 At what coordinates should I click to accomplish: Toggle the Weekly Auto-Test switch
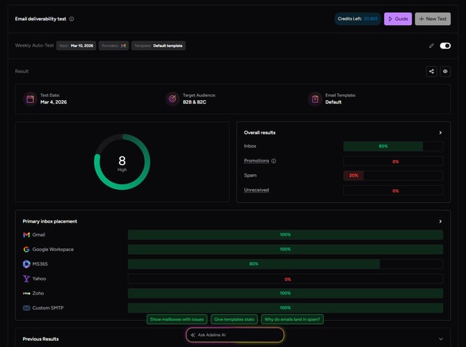pos(445,46)
